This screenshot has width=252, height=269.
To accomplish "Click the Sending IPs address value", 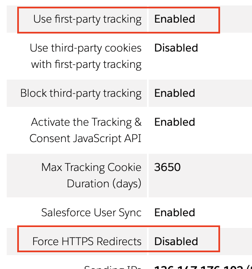I will click(203, 267).
